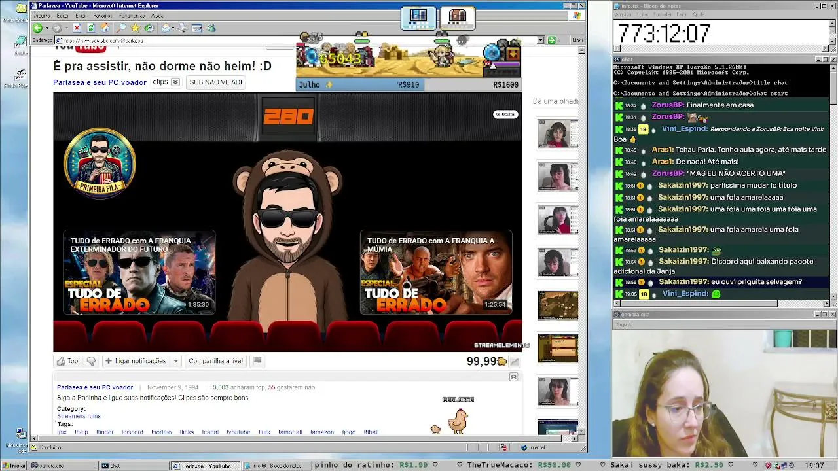Click the Edit page icon in toolbar
The height and width of the screenshot is (471, 838).
(x=196, y=28)
